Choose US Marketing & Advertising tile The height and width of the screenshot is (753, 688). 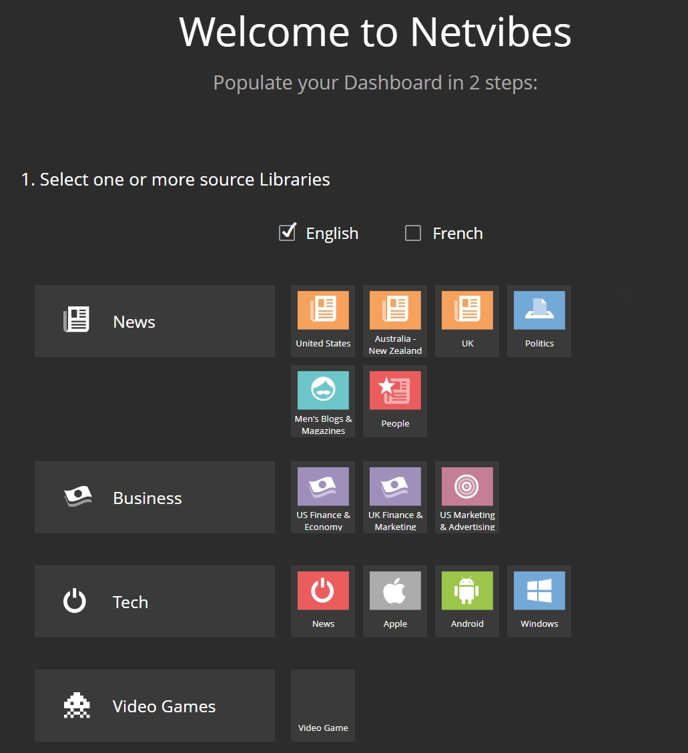[x=467, y=497]
